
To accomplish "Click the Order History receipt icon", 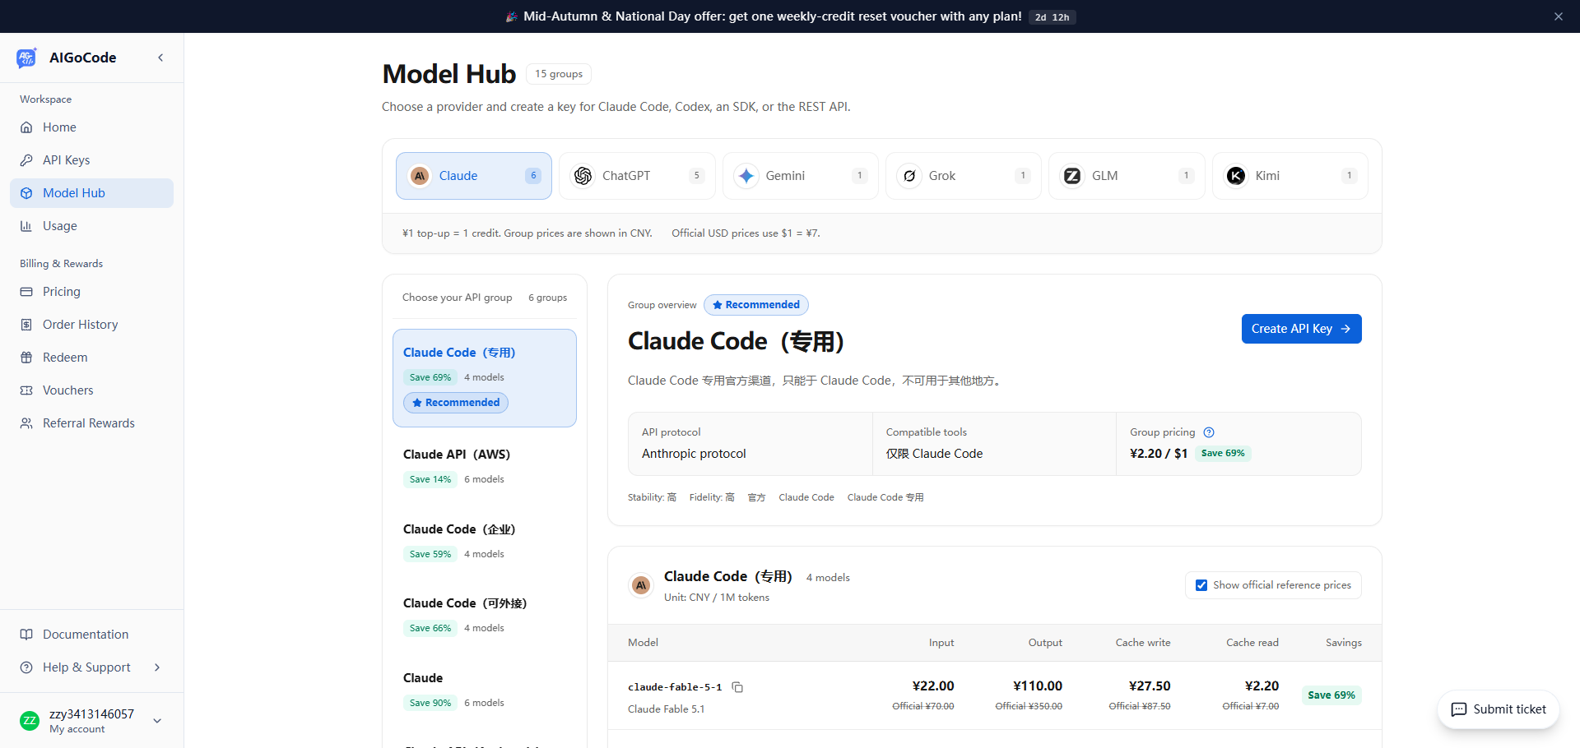I will click(x=26, y=325).
